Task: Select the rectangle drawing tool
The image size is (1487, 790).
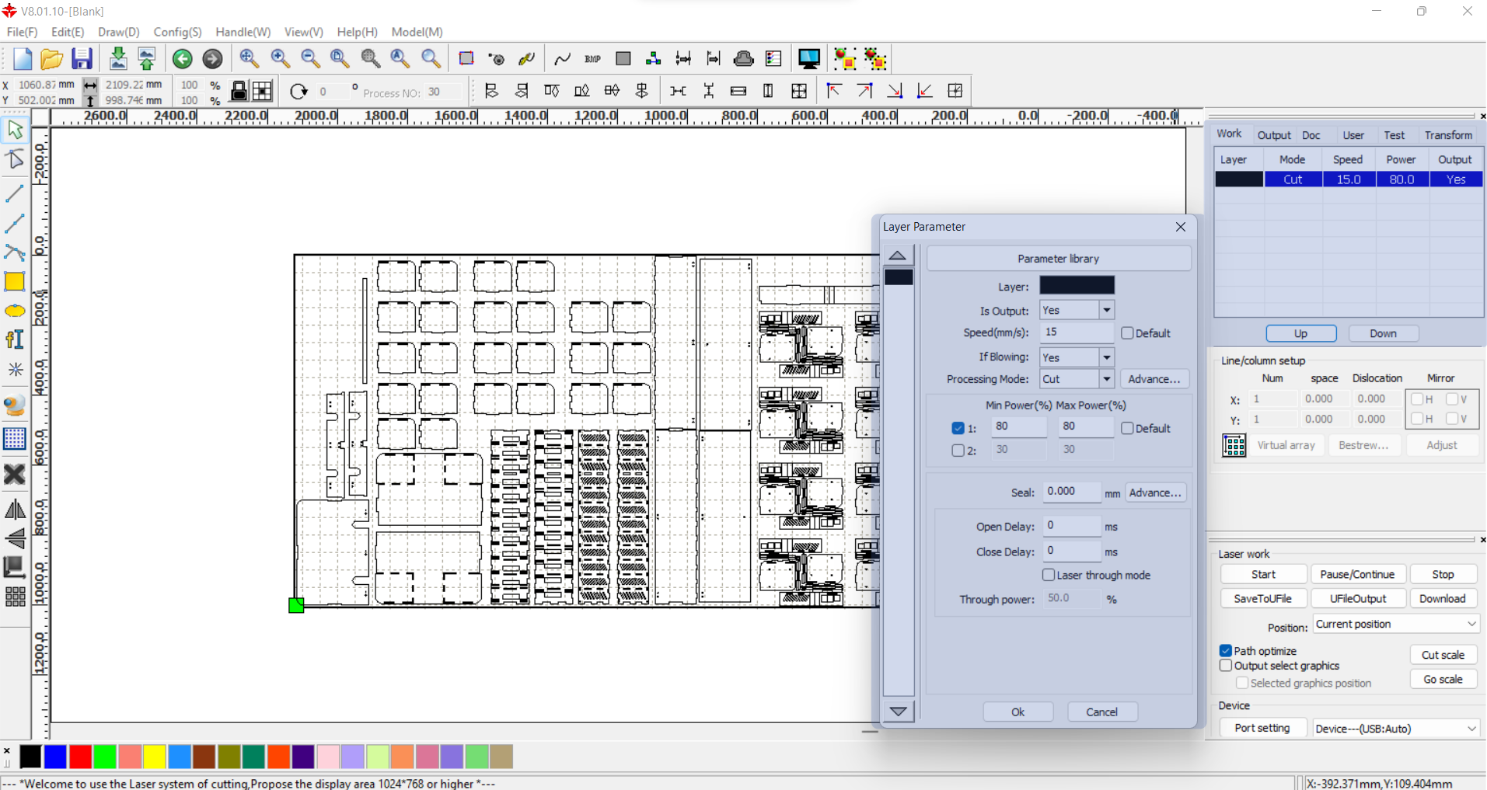Action: (15, 282)
